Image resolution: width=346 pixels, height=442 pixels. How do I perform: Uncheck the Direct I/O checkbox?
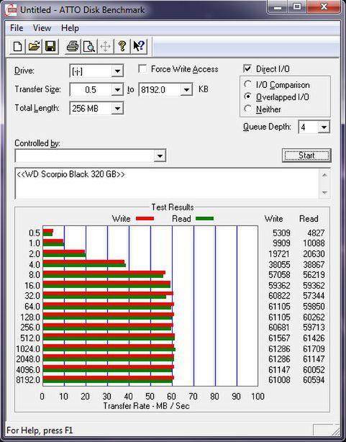click(247, 69)
